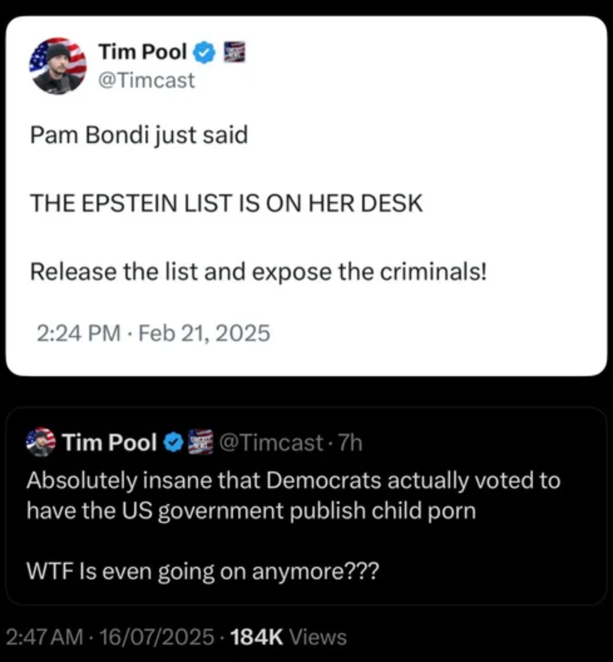Screen dimensions: 613x662
Task: Open the Tim Pool display name in the top tweet
Action: point(142,53)
